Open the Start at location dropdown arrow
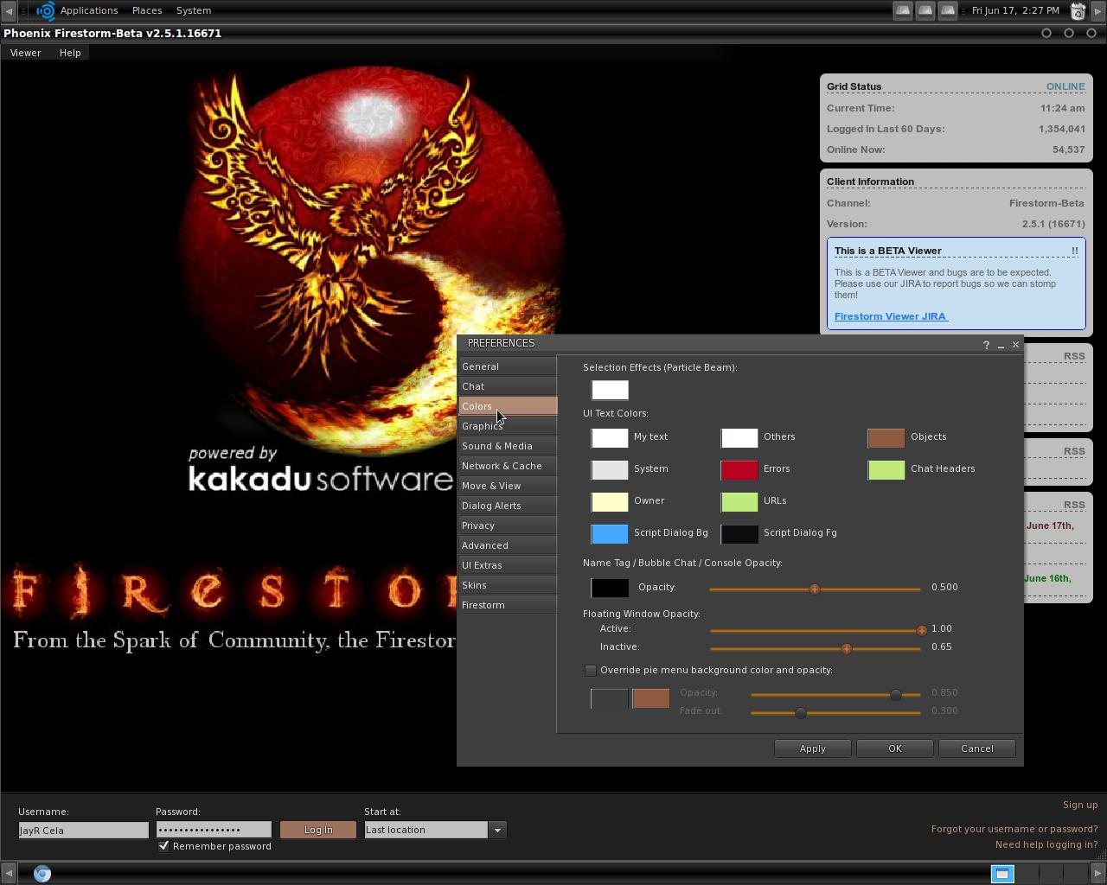The width and height of the screenshot is (1107, 885). click(x=497, y=830)
